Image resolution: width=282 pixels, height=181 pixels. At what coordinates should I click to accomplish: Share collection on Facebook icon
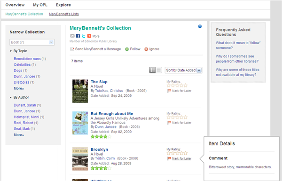click(78, 36)
